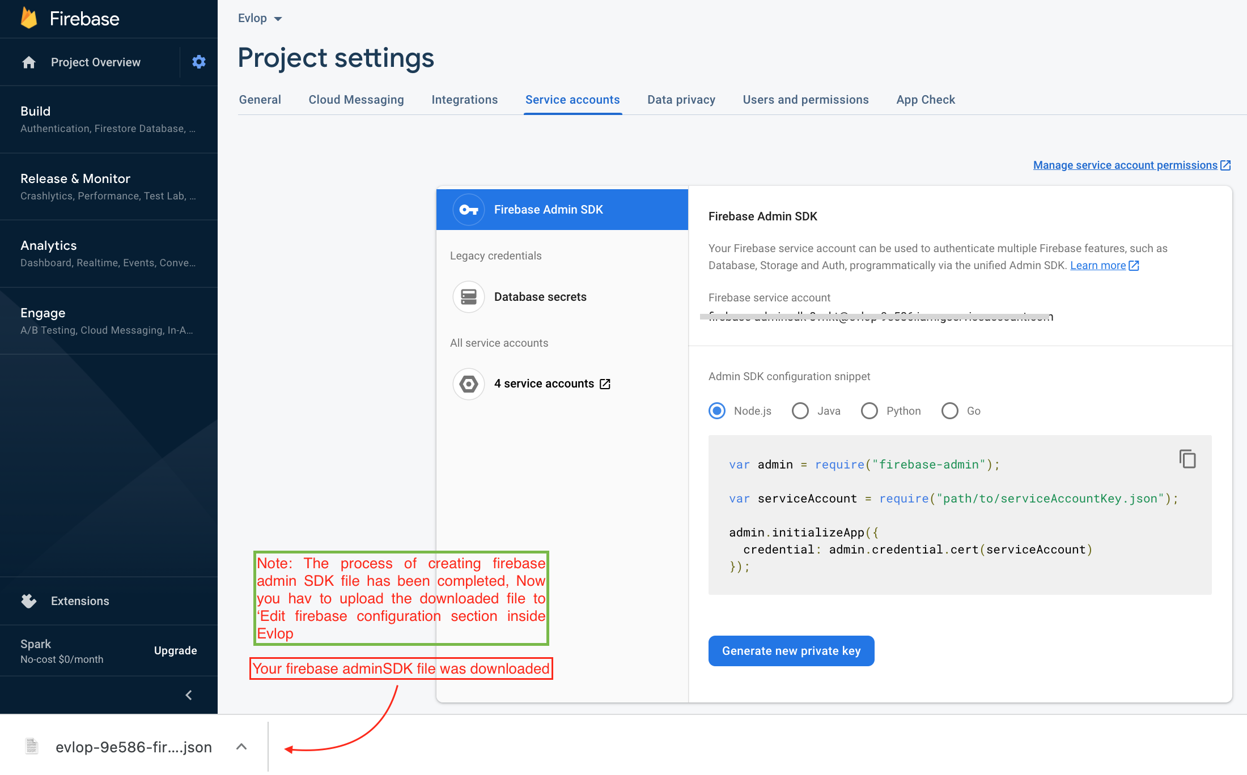1247x775 pixels.
Task: Click the Legacy credentials section label
Action: (x=495, y=256)
